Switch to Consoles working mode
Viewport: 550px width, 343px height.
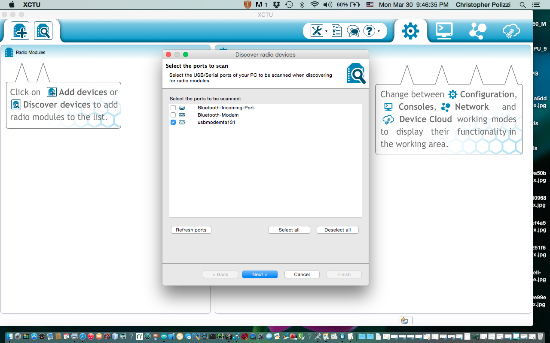444,31
